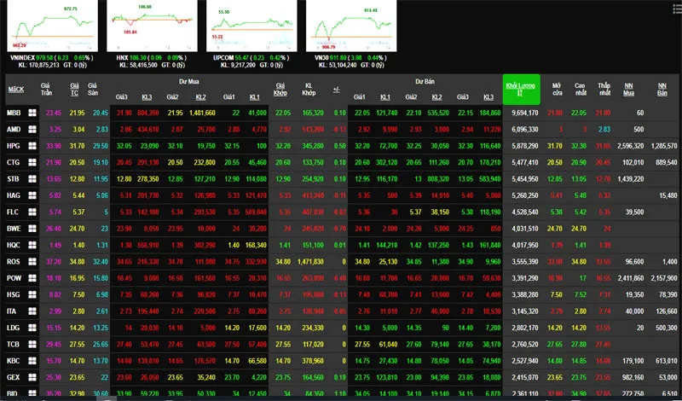Click AMD total volume 6,096,330
The height and width of the screenshot is (401, 682).
tap(525, 130)
